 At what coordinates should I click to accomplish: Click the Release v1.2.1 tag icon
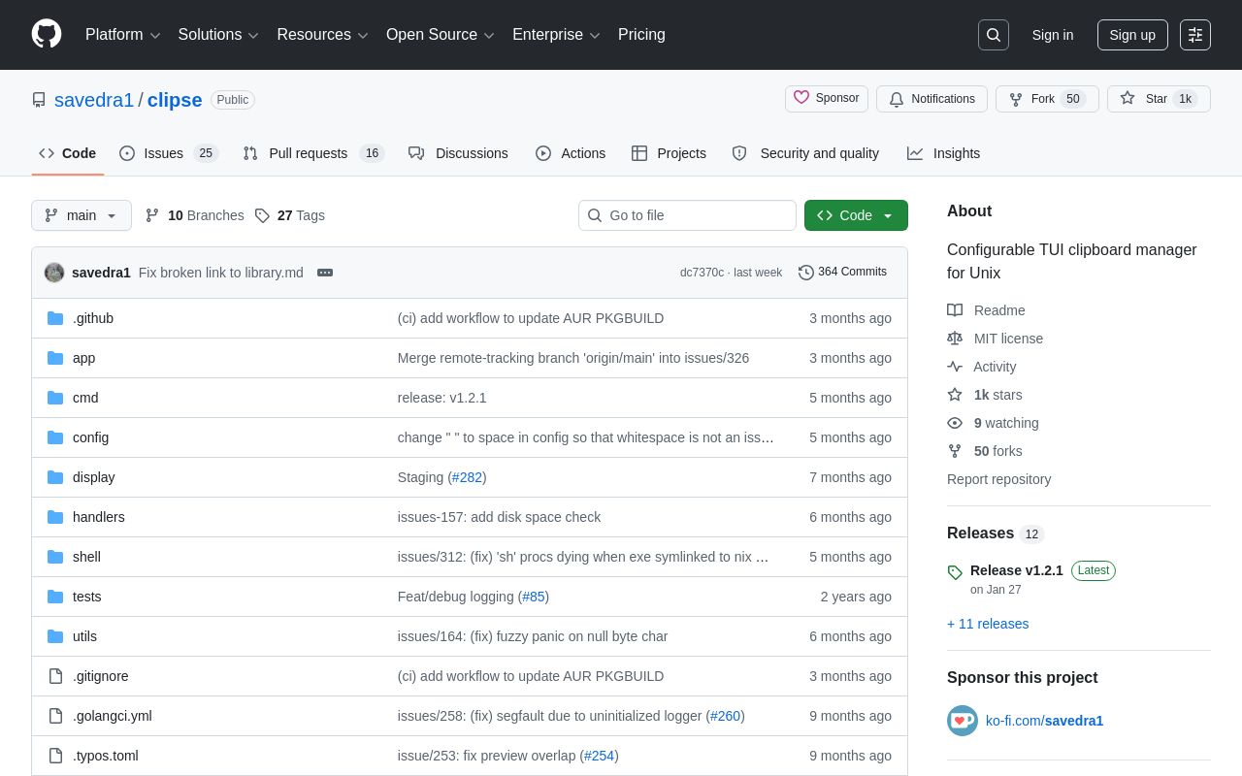point(955,572)
